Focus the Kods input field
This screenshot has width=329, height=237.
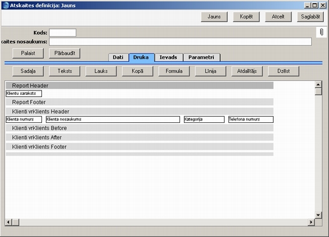coord(62,32)
